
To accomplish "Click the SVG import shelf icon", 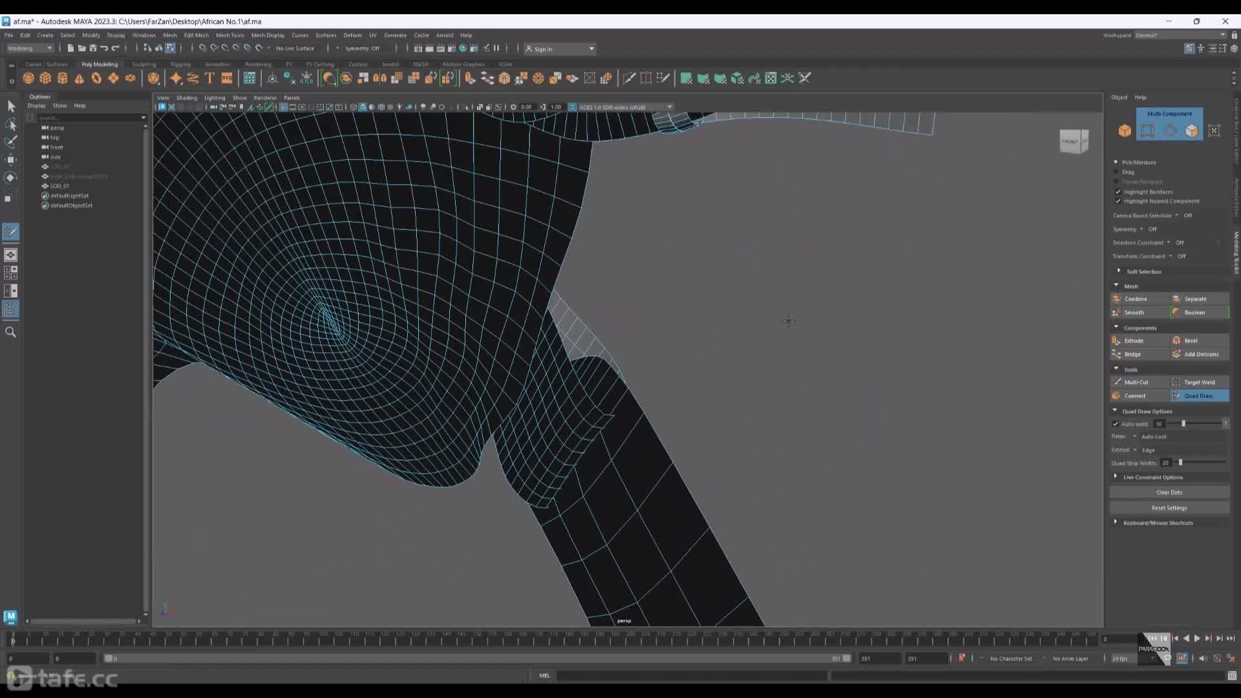I will point(227,78).
